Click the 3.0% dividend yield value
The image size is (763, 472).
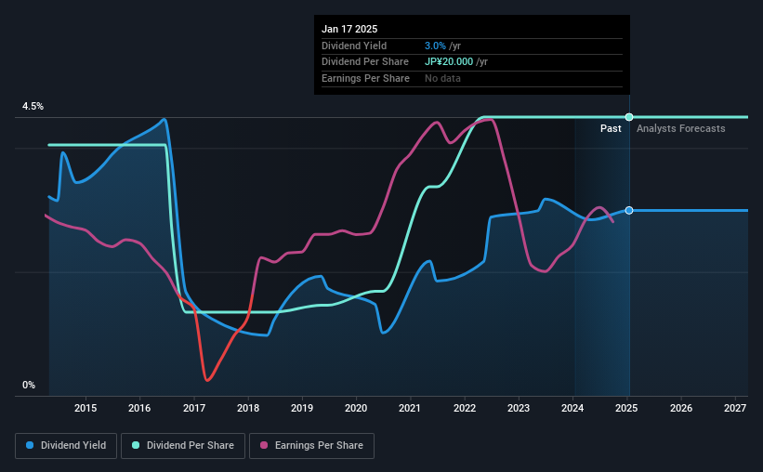435,46
